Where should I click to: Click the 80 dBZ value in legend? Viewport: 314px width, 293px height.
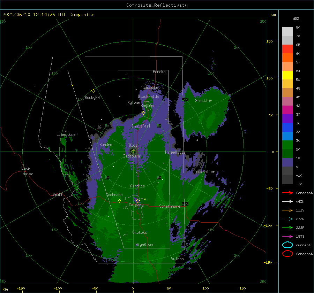[298, 28]
